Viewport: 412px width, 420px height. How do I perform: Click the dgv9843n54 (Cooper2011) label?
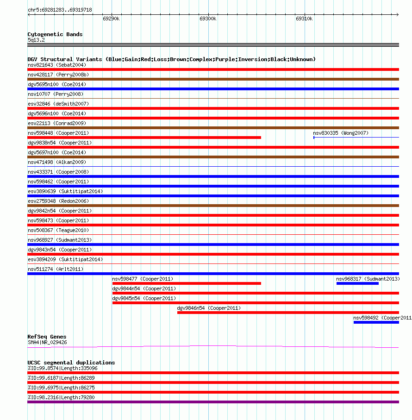(60, 250)
